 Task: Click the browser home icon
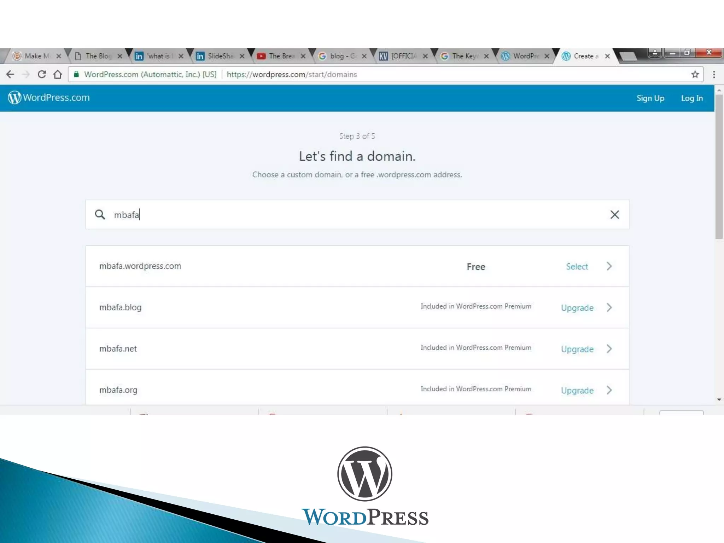point(58,75)
